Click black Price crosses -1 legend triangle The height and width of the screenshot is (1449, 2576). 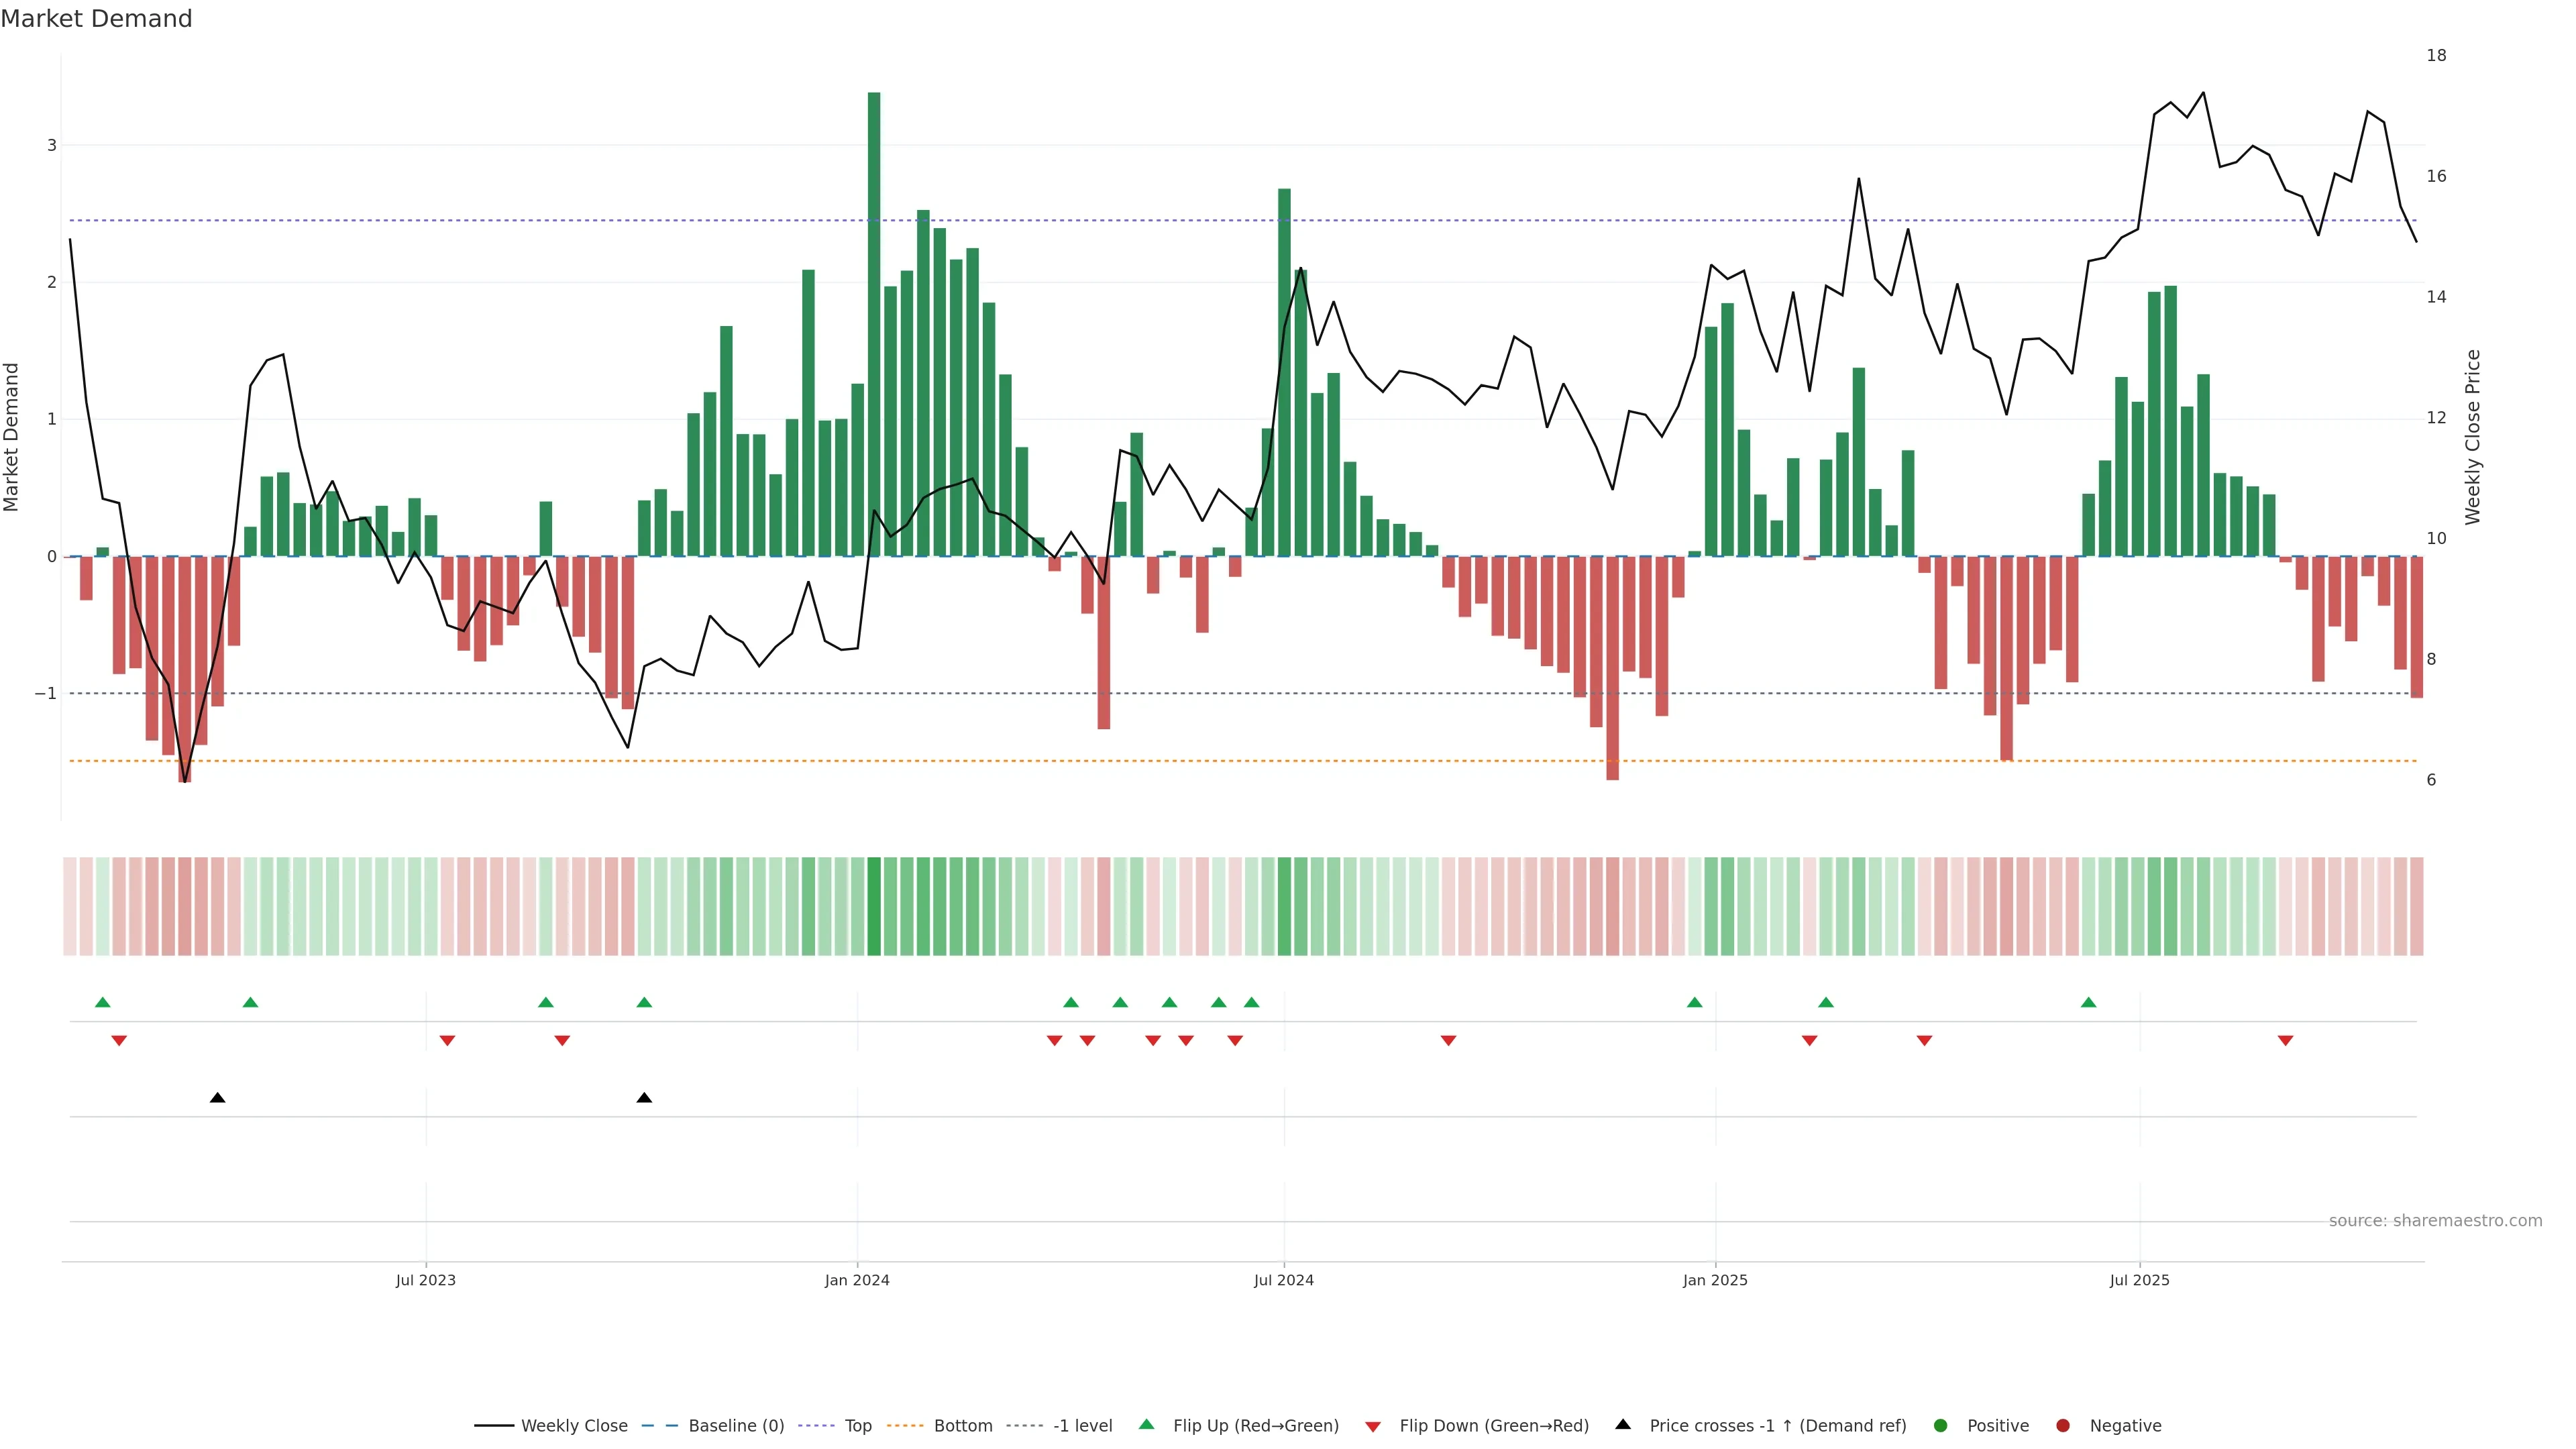click(x=1623, y=1424)
